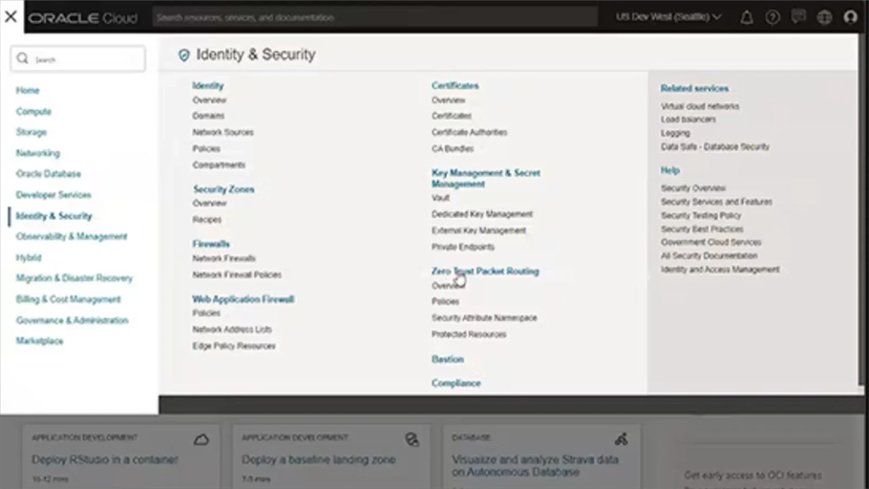Open Protected Resources link

pyautogui.click(x=469, y=334)
